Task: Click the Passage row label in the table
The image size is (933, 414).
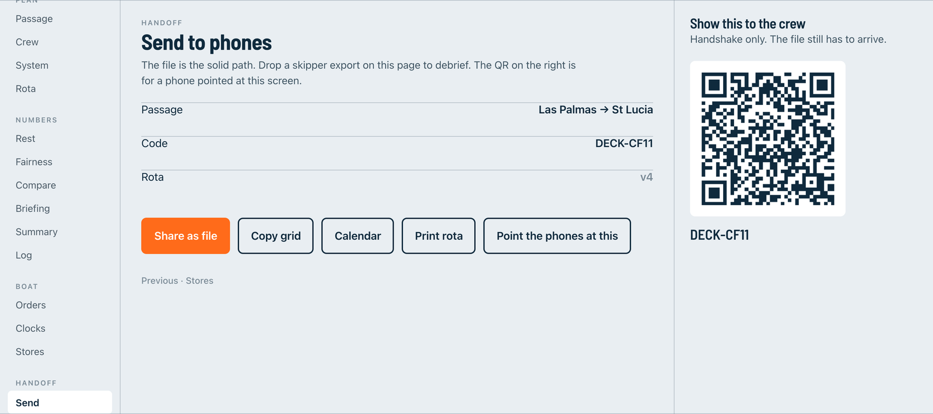Action: (162, 110)
